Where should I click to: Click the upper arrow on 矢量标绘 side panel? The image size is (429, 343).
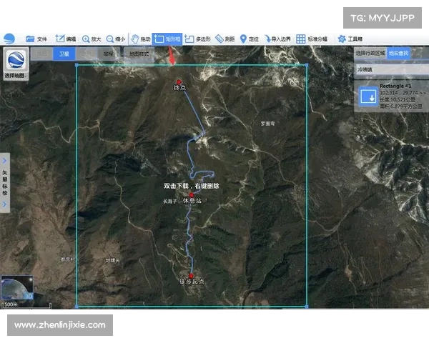click(x=5, y=161)
